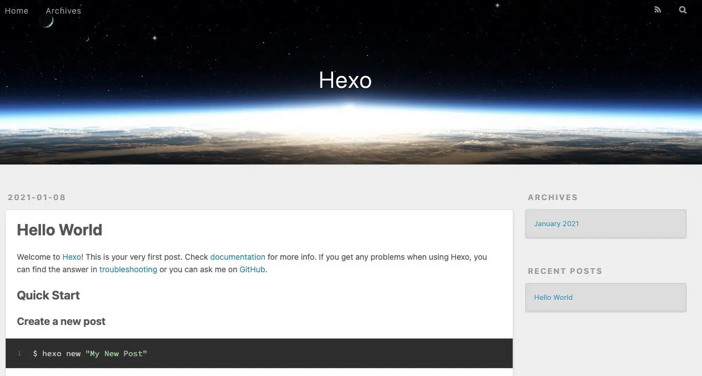
Task: Select January 2021 in Archives widget
Action: (556, 223)
